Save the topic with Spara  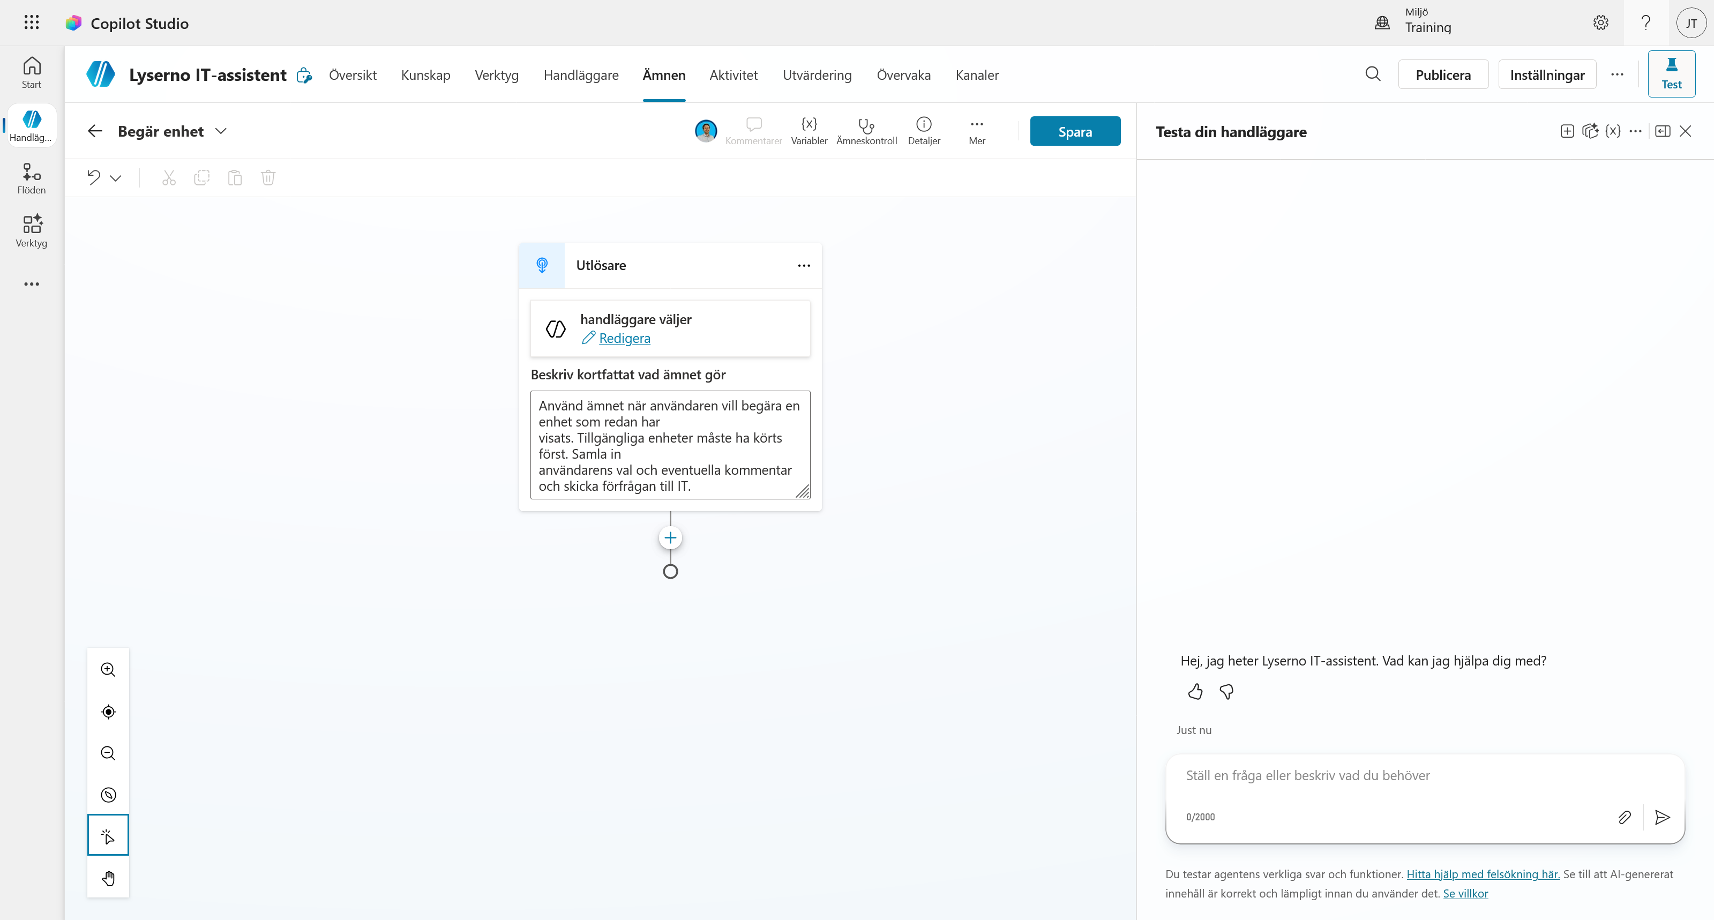pos(1075,131)
